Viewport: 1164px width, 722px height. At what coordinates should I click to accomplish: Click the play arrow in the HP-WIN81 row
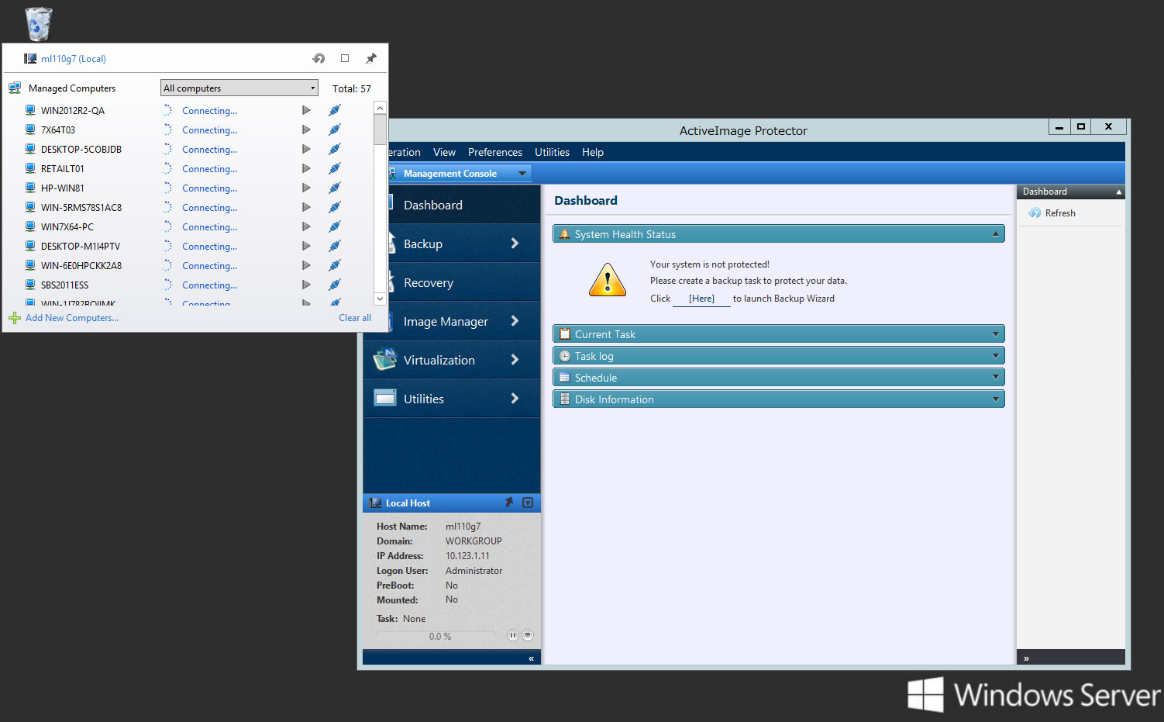click(306, 188)
